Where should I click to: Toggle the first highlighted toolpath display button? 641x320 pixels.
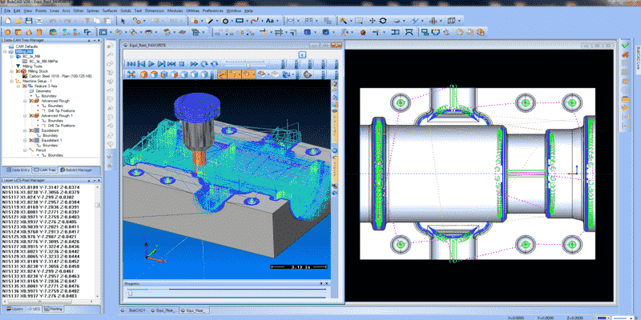tap(223, 74)
